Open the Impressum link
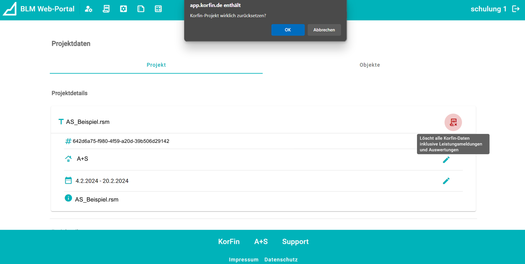 coord(244,259)
